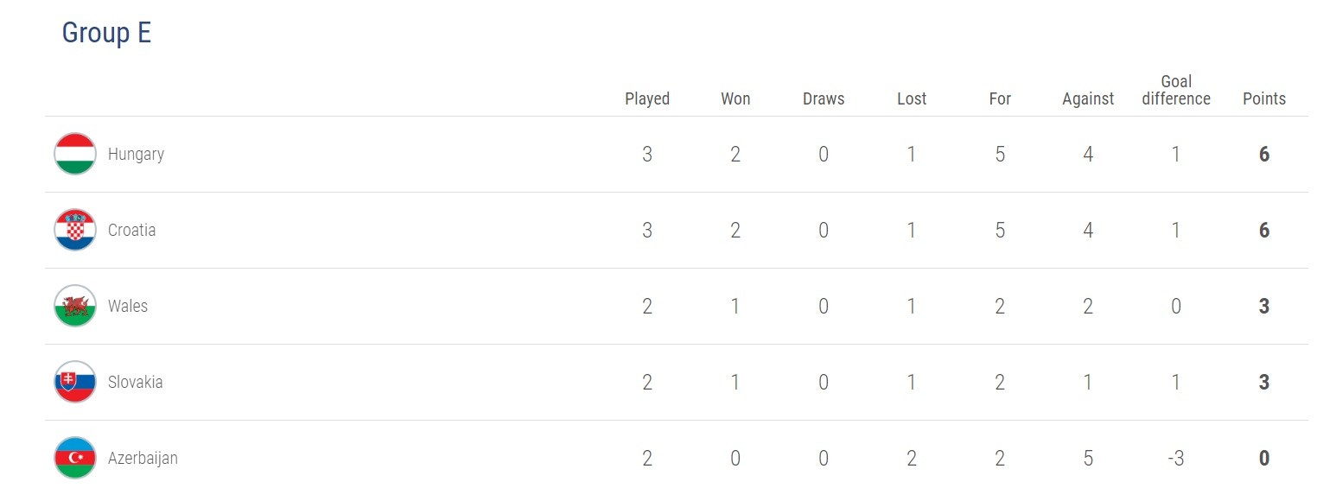
Task: Open the Hungary team link
Action: pos(136,155)
